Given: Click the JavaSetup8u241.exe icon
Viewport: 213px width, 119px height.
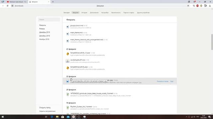Looking at the screenshot, I should click(x=68, y=61).
